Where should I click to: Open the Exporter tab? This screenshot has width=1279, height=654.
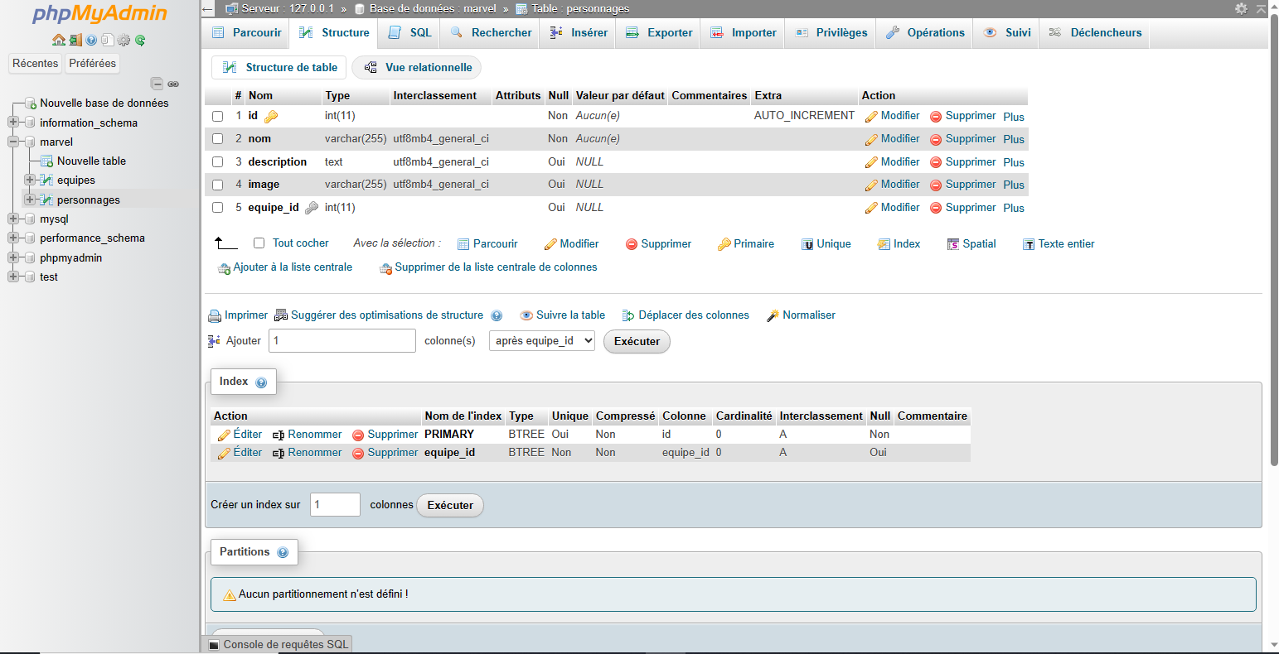click(x=659, y=33)
